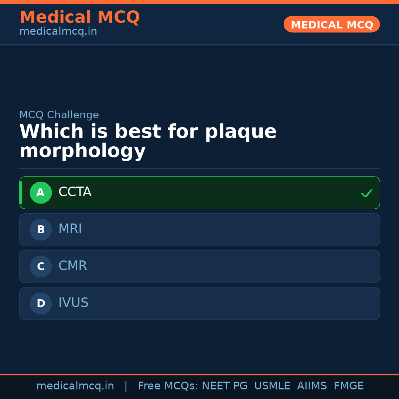Click the orange MEDICAL MCQ badge
Viewport: 399px width, 399px height.
[331, 24]
